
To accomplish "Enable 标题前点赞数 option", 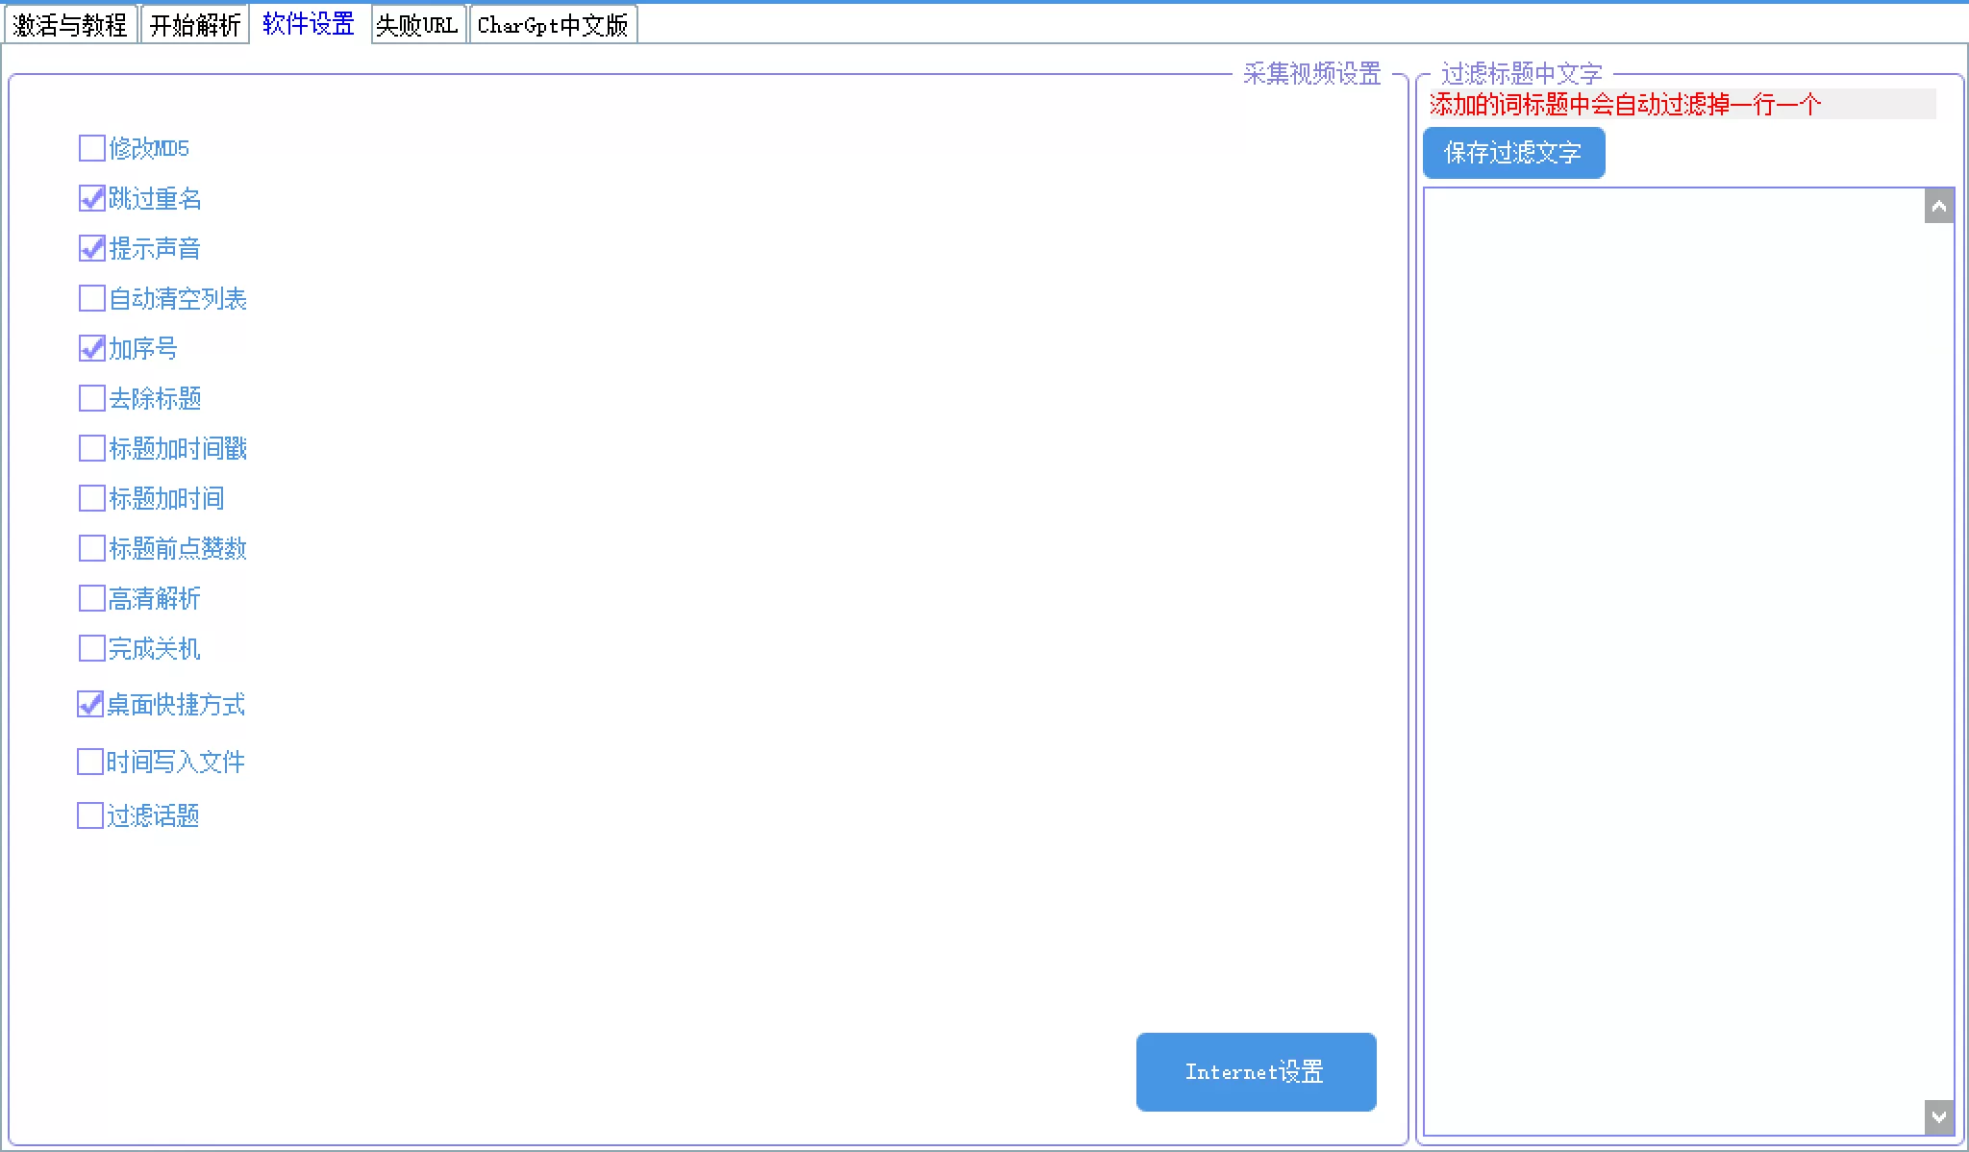I will tap(91, 548).
